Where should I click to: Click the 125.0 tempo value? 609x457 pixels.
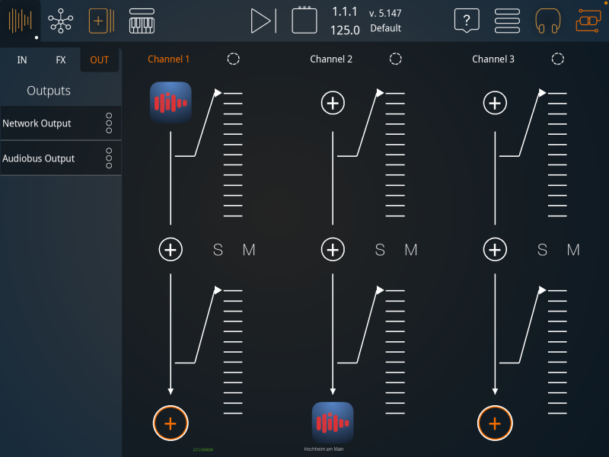tap(345, 30)
